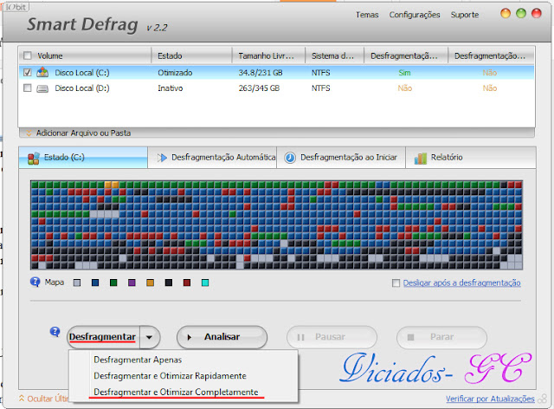This screenshot has width=554, height=409.
Task: Select the Disco Local (D:) row label
Action: pos(82,88)
